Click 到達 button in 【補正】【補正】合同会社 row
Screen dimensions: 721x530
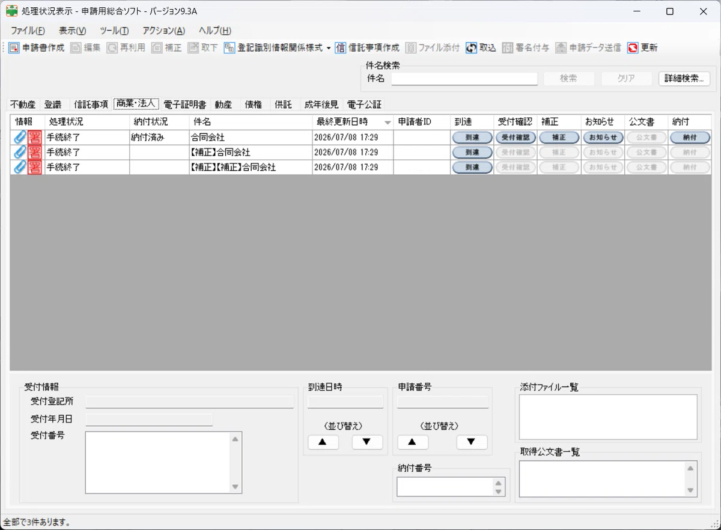point(472,167)
